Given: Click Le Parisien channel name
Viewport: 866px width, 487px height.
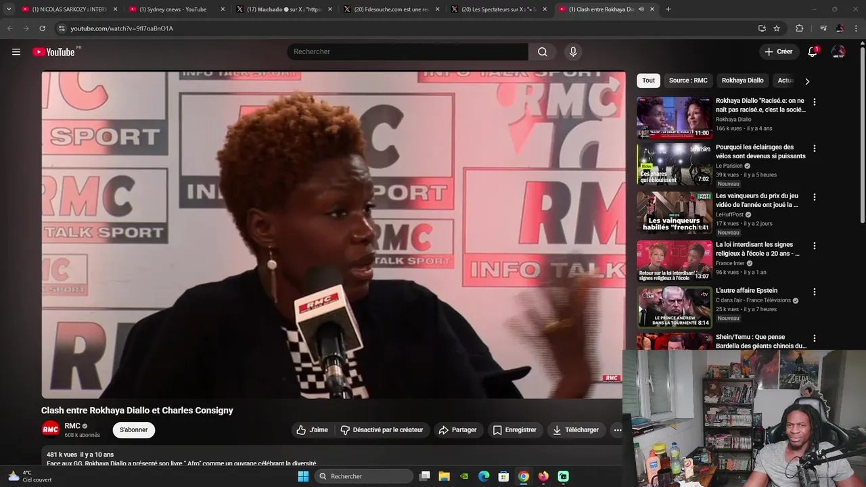Looking at the screenshot, I should [x=729, y=166].
